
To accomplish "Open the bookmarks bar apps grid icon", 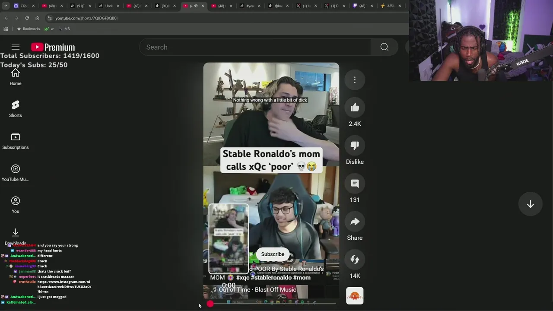I will tap(6, 29).
